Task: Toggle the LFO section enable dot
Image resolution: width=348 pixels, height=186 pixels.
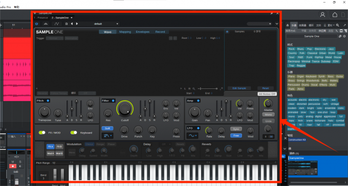Action: tap(198, 128)
